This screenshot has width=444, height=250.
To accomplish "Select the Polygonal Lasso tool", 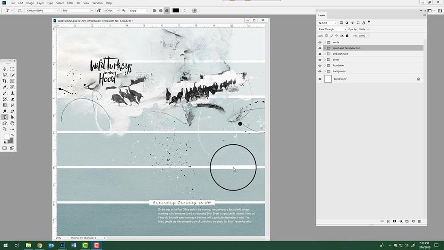I will [5, 75].
